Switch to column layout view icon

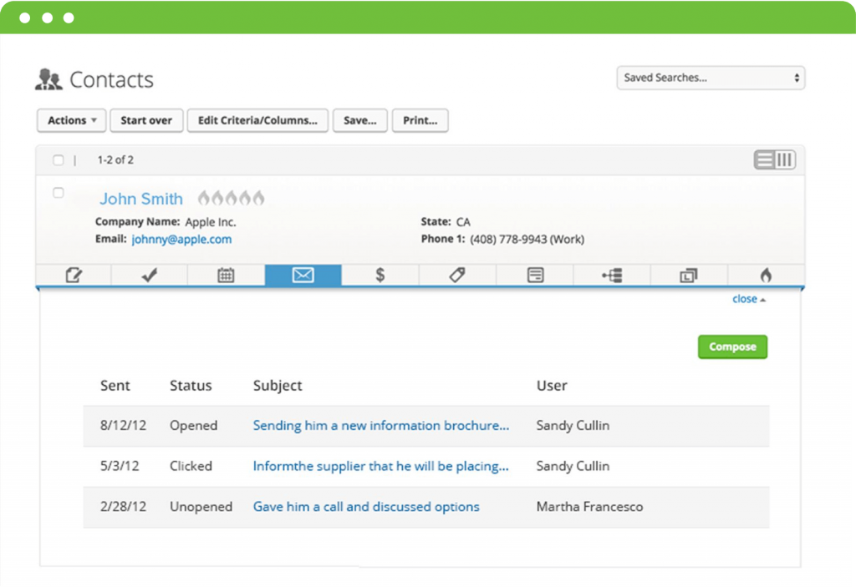pos(783,159)
